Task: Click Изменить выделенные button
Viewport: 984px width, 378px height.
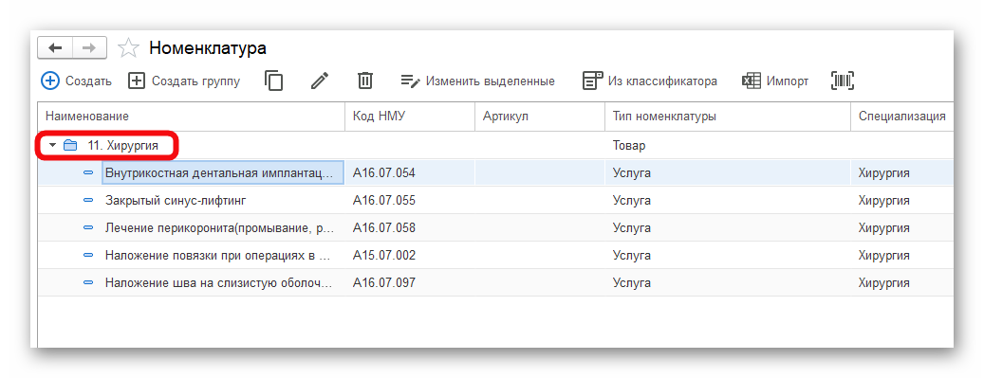Action: (x=478, y=81)
